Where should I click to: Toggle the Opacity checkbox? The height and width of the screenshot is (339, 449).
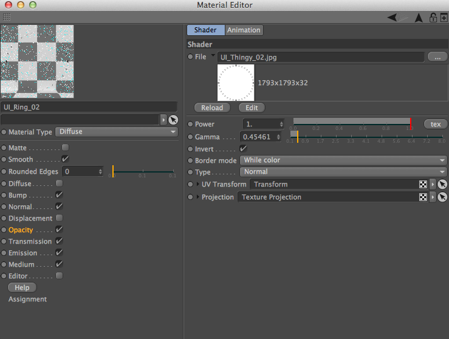[x=60, y=229]
